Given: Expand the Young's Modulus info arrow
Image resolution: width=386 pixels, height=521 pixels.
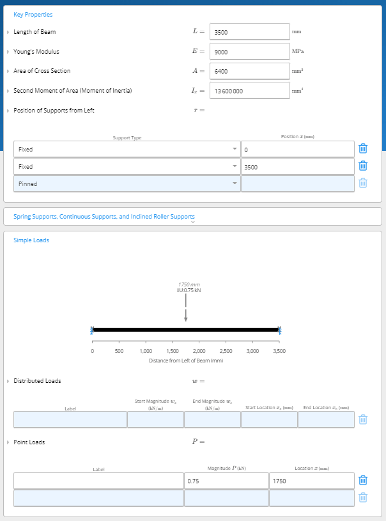Looking at the screenshot, I should [8, 51].
